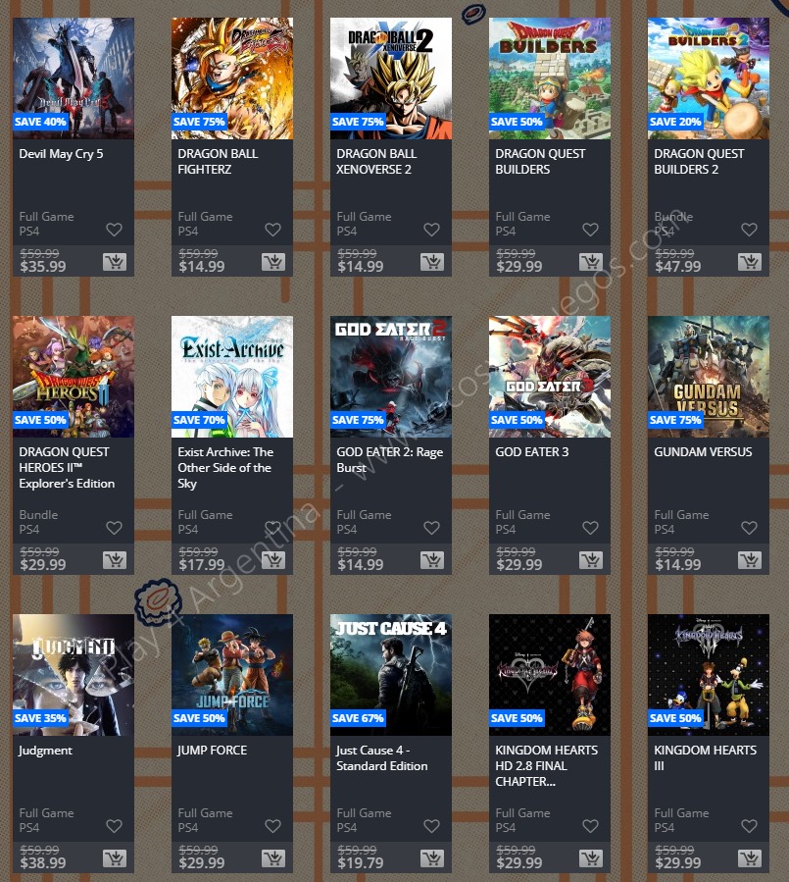789x882 pixels.
Task: Open the Devil May Cry 5 title link
Action: (x=61, y=154)
